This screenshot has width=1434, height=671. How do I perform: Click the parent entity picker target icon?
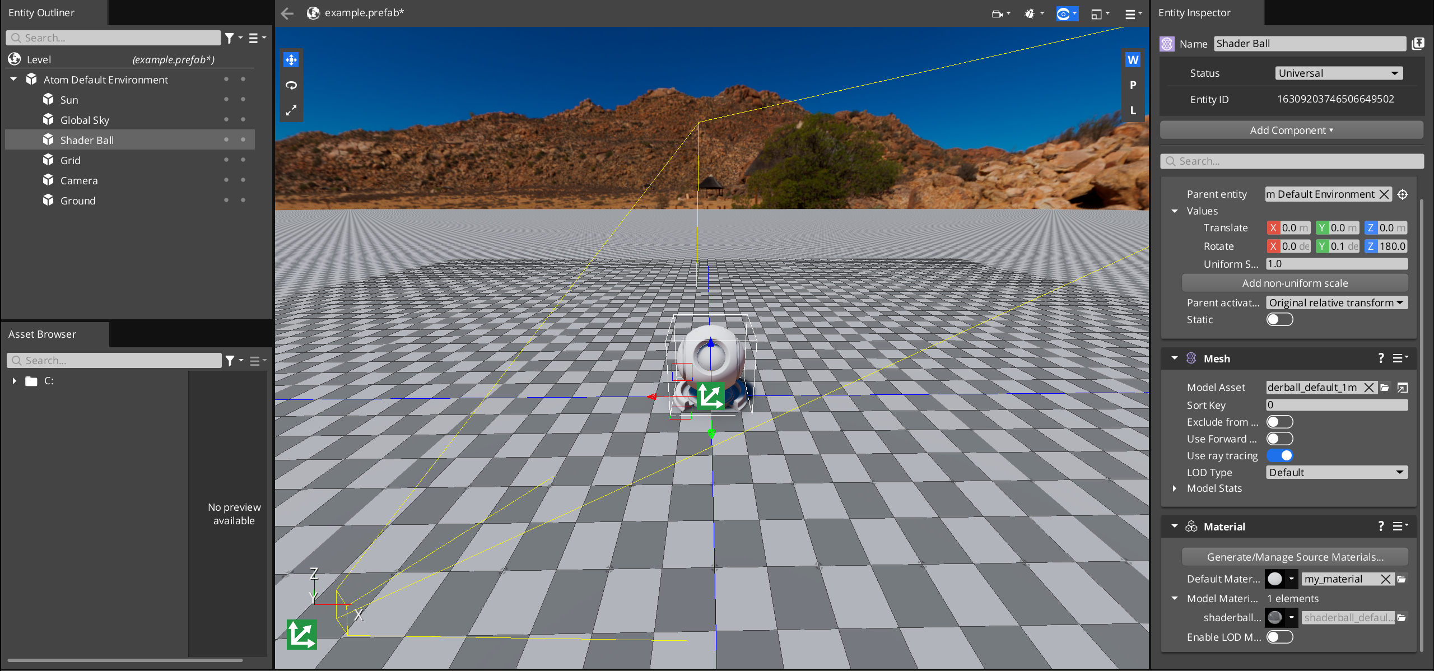(1403, 194)
